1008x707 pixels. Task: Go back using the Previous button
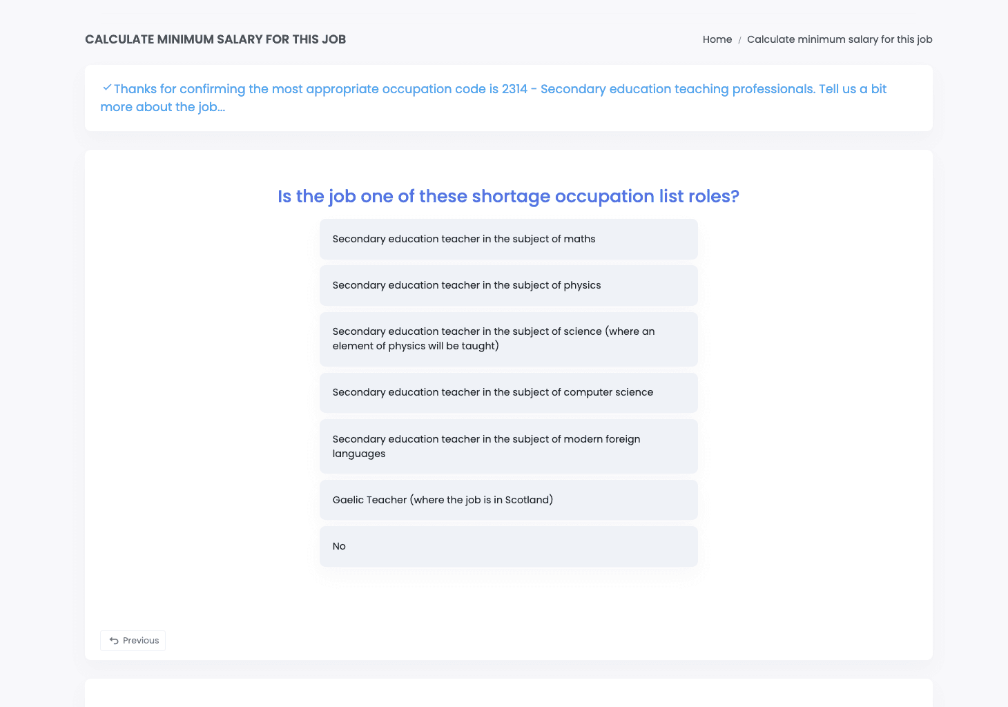(133, 641)
